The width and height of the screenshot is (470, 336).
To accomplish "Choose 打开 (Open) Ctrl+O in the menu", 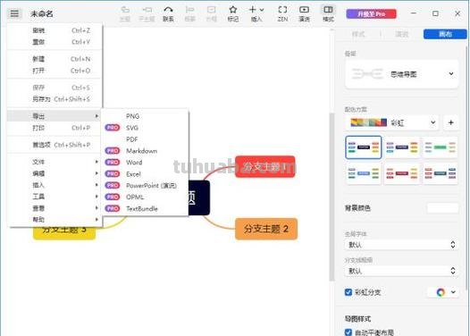I will (x=55, y=71).
